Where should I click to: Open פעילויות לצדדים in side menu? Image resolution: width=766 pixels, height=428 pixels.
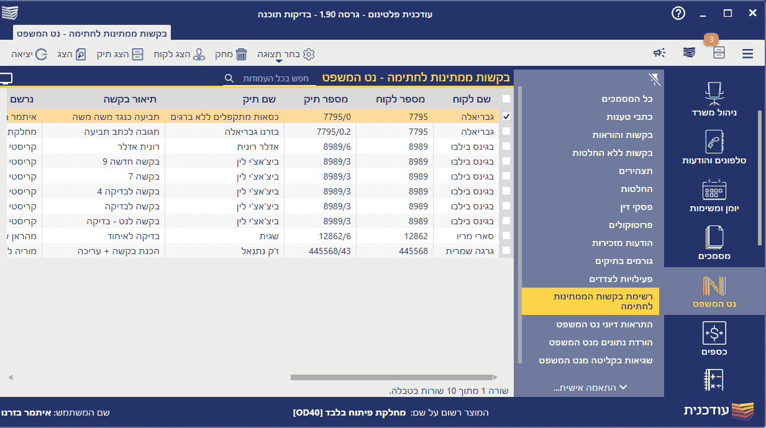621,279
